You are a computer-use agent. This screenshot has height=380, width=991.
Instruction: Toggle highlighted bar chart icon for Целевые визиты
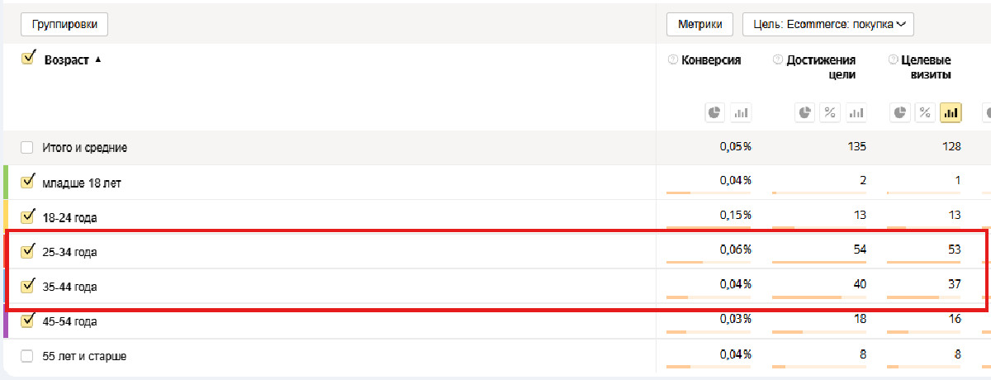point(951,112)
